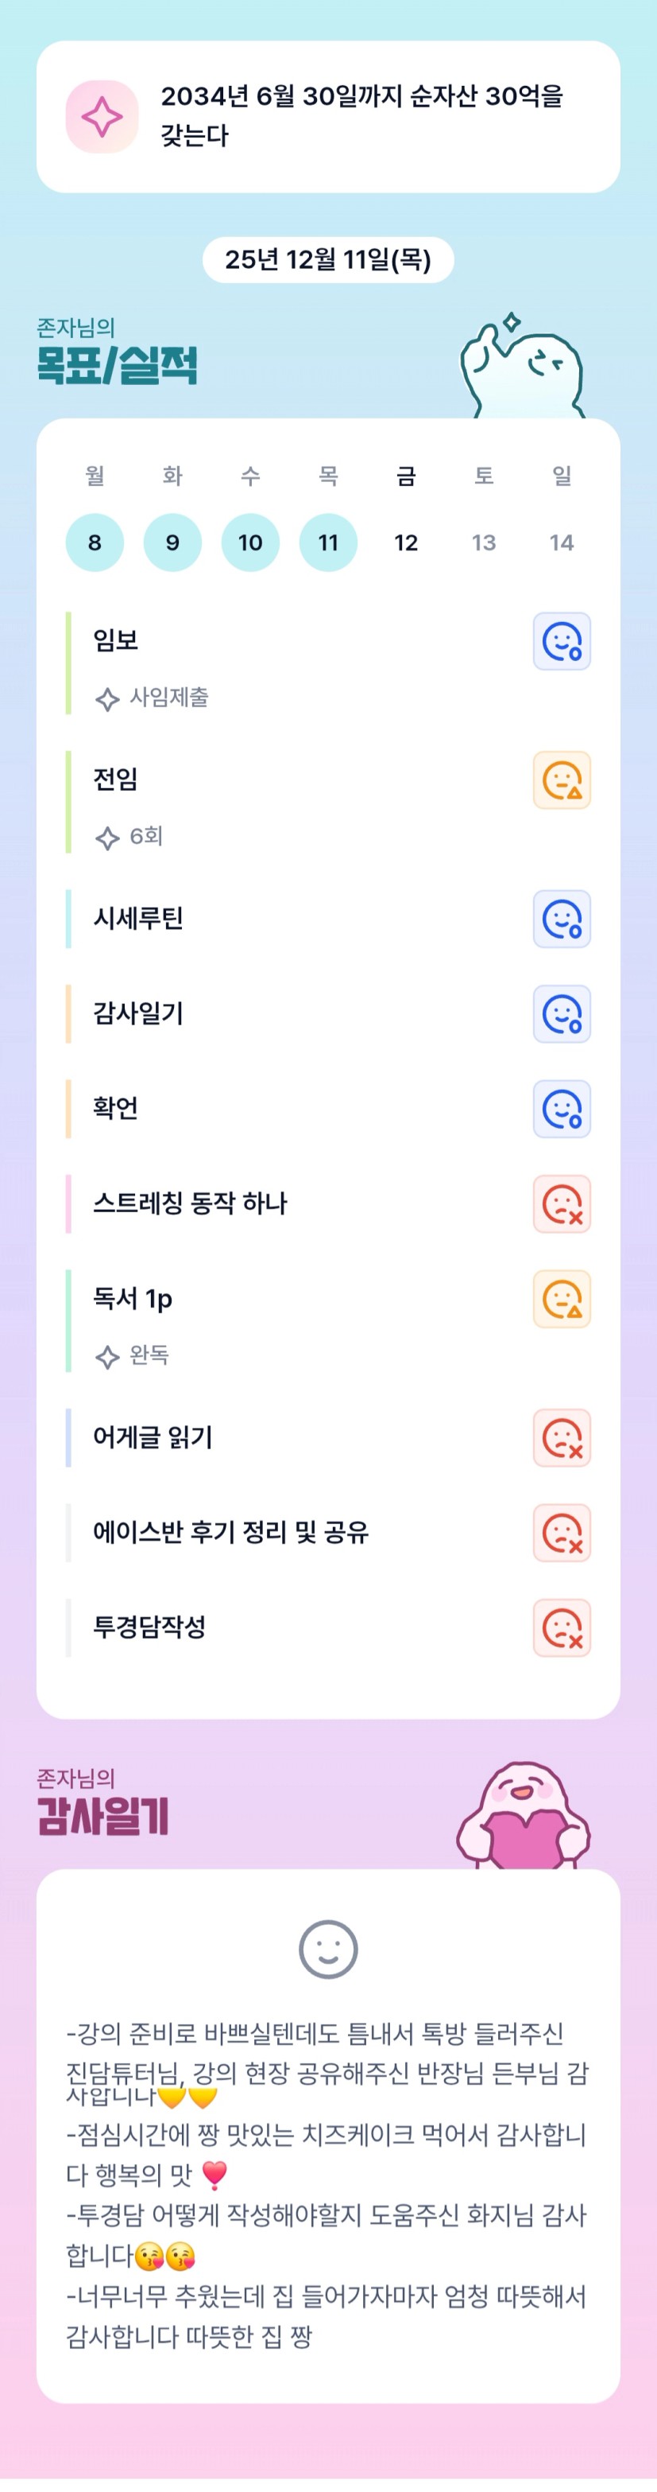
Task: Select Monday the 8th in the week row
Action: tap(95, 542)
